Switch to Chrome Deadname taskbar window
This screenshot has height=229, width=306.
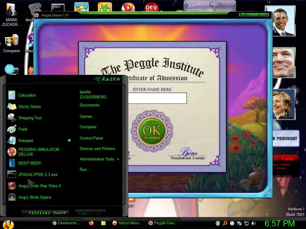pos(67,223)
